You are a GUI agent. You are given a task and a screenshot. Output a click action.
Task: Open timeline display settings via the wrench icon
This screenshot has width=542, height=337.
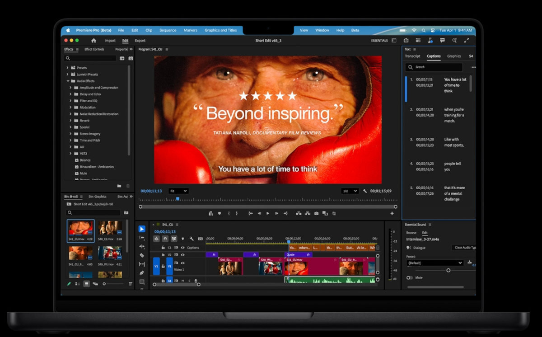192,239
